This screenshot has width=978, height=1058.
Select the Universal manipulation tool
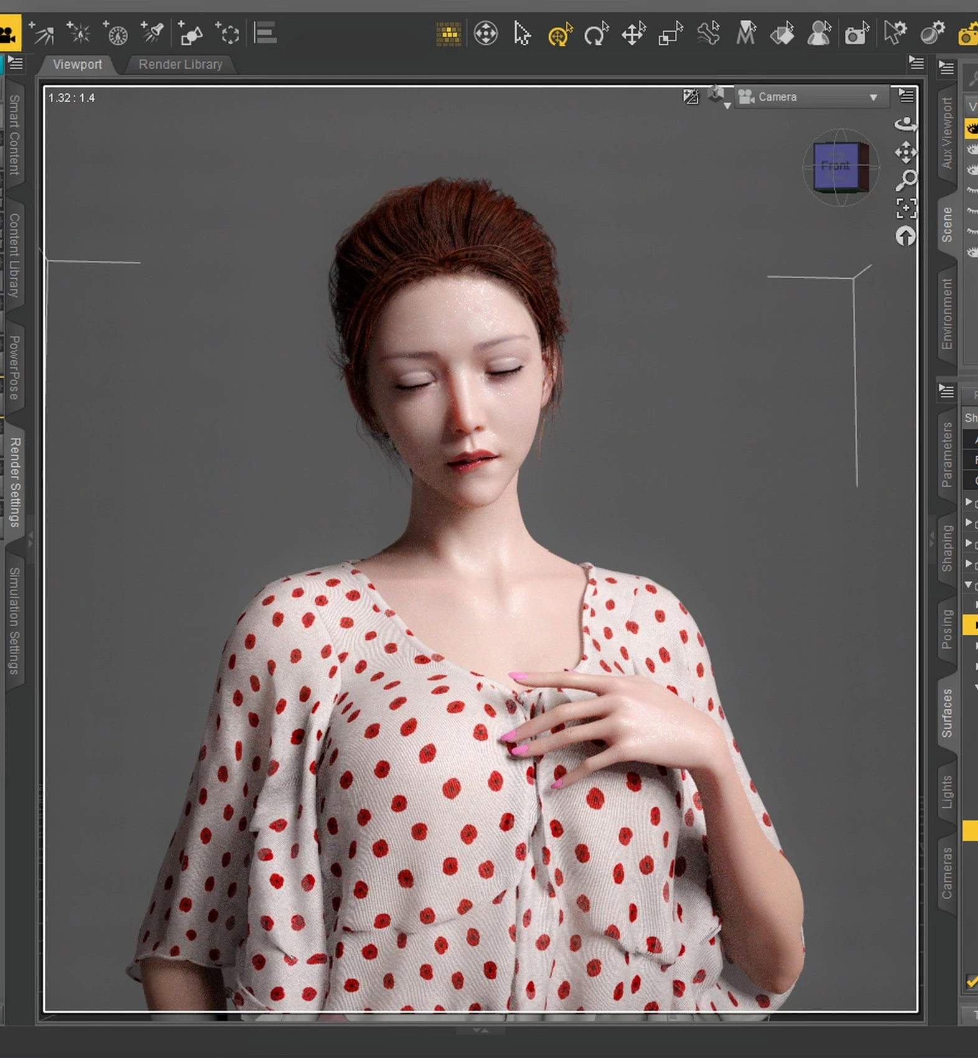pyautogui.click(x=559, y=34)
